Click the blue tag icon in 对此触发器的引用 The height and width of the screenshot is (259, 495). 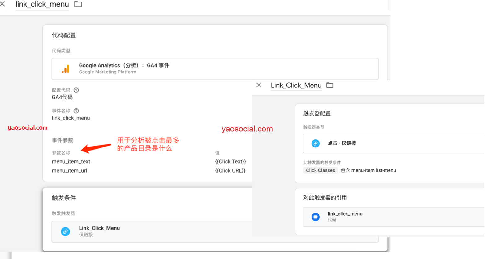(315, 217)
